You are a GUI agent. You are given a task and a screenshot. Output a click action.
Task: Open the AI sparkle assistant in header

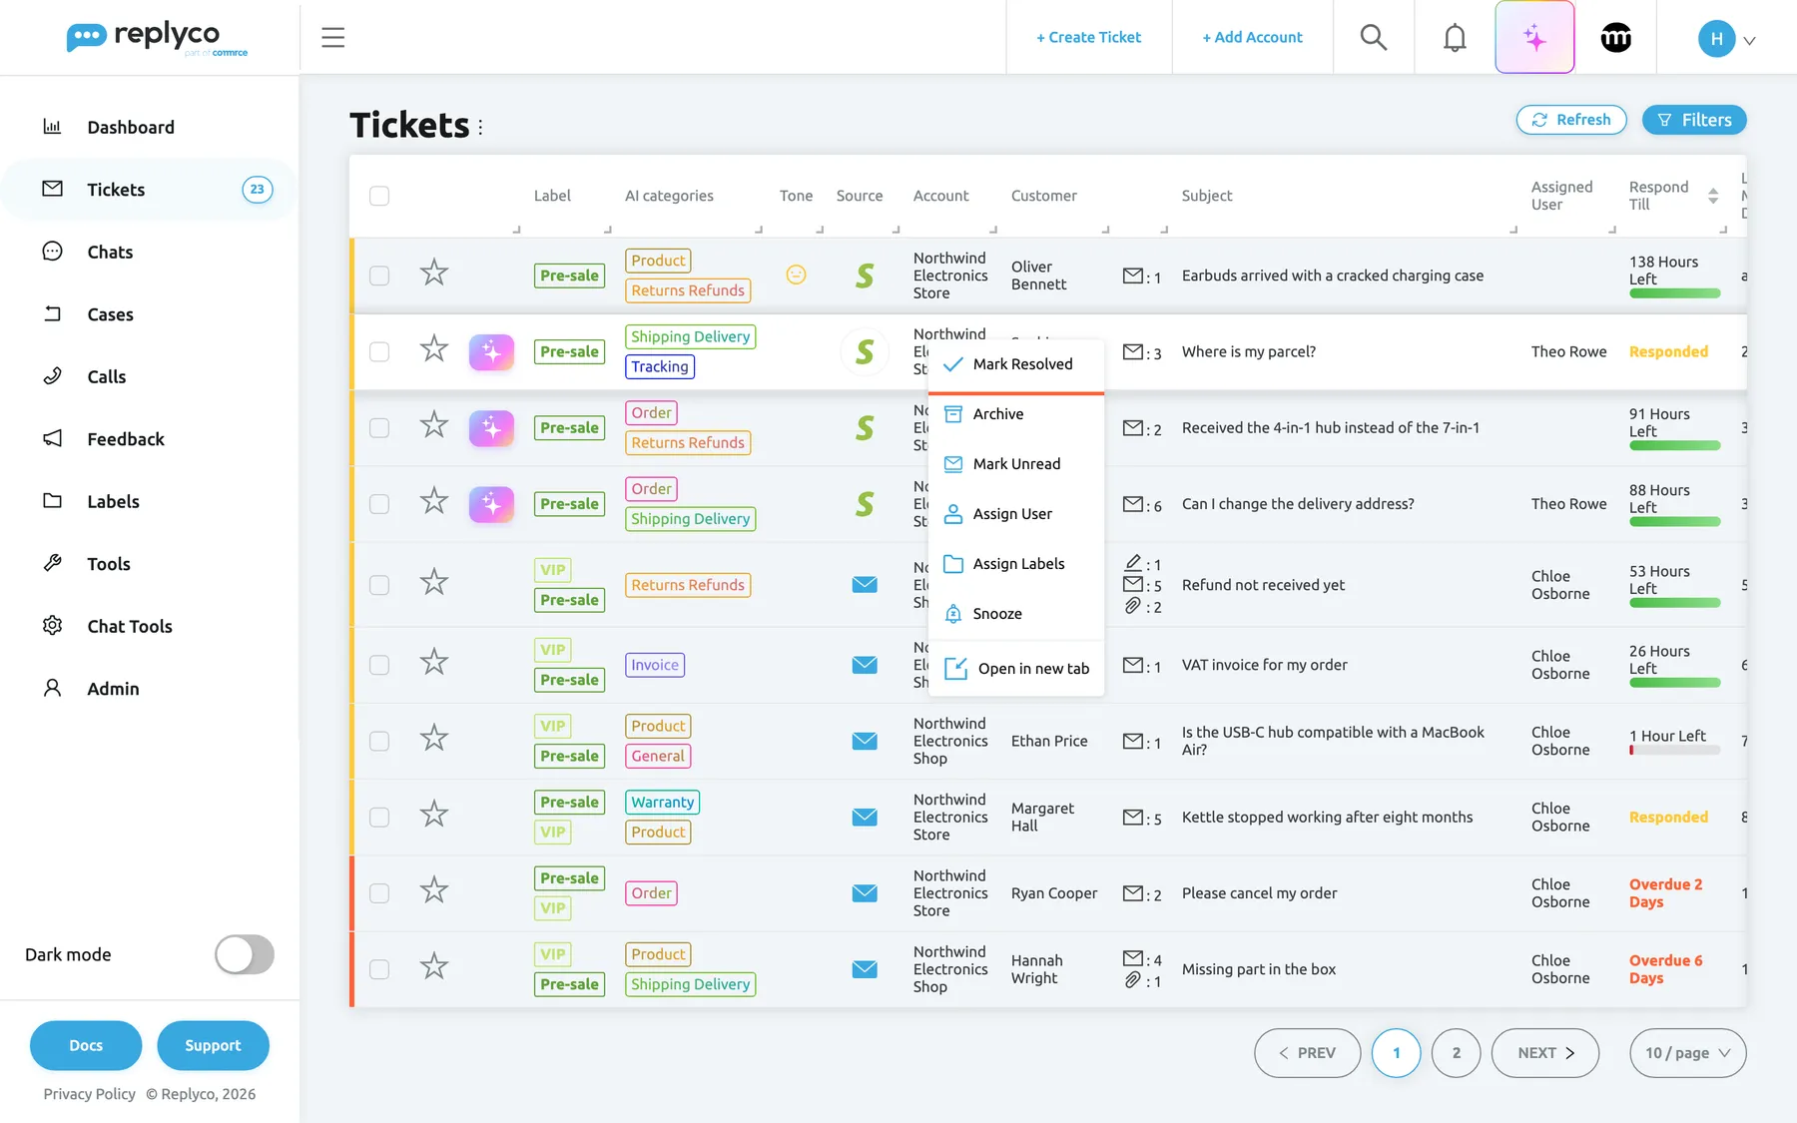pyautogui.click(x=1534, y=38)
